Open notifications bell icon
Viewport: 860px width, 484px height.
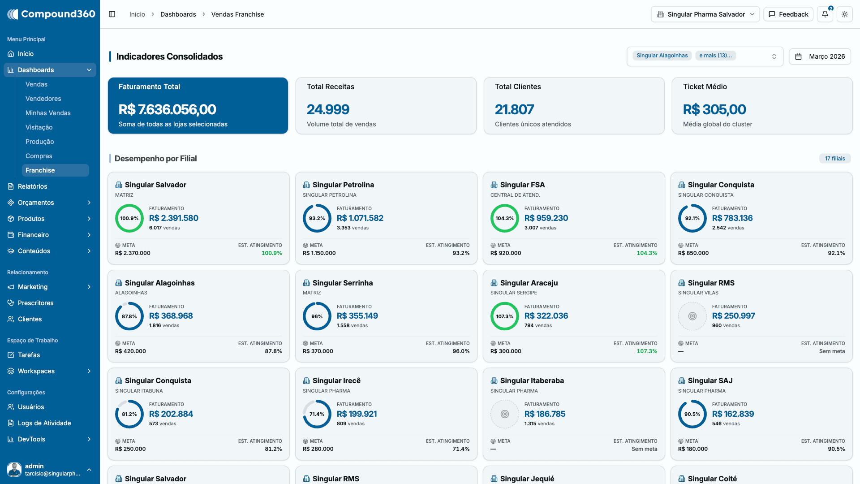825,14
